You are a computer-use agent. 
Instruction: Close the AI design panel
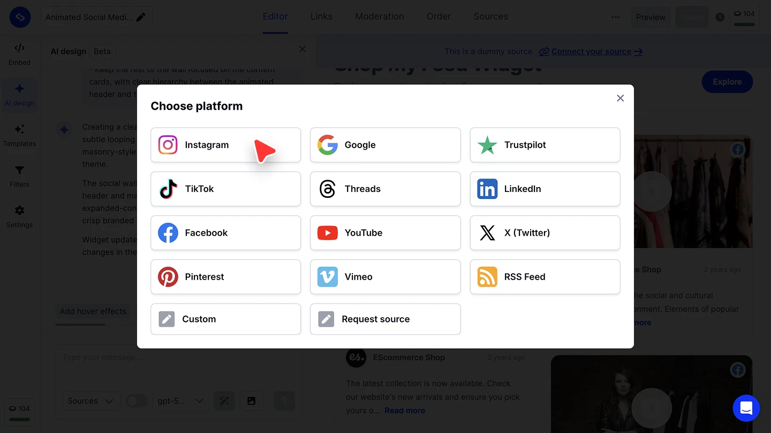click(303, 49)
